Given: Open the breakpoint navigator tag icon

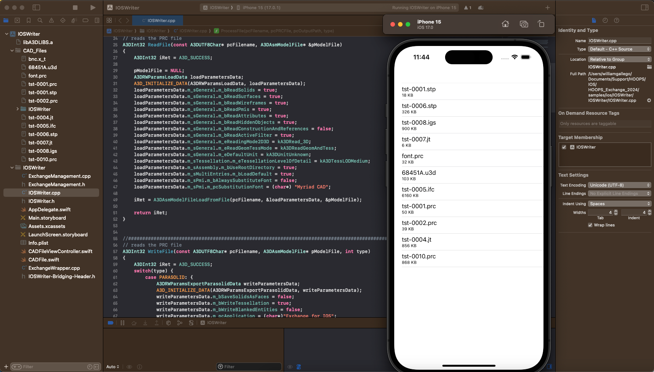Looking at the screenshot, I should [x=85, y=21].
